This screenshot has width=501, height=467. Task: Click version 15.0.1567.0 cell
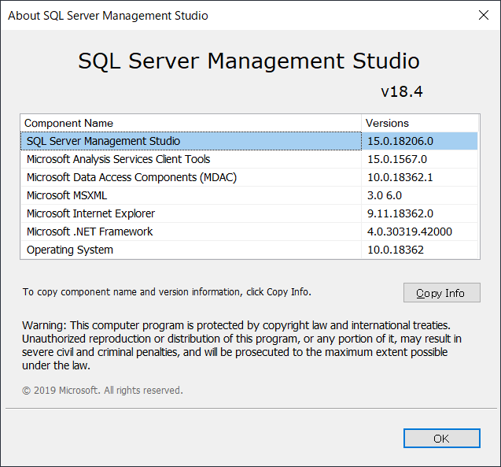point(397,159)
